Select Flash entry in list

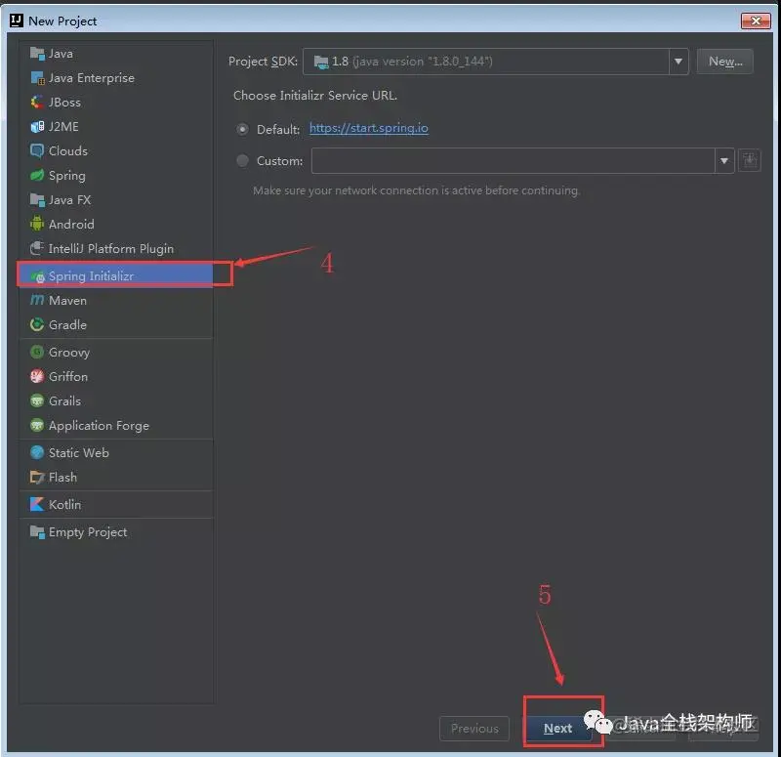pos(115,477)
